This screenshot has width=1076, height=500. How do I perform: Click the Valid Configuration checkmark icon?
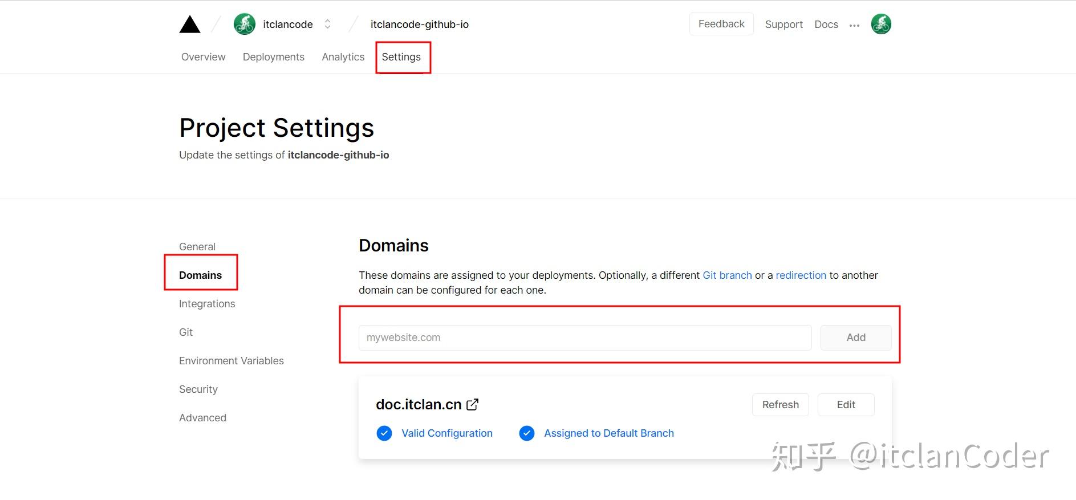coord(384,433)
